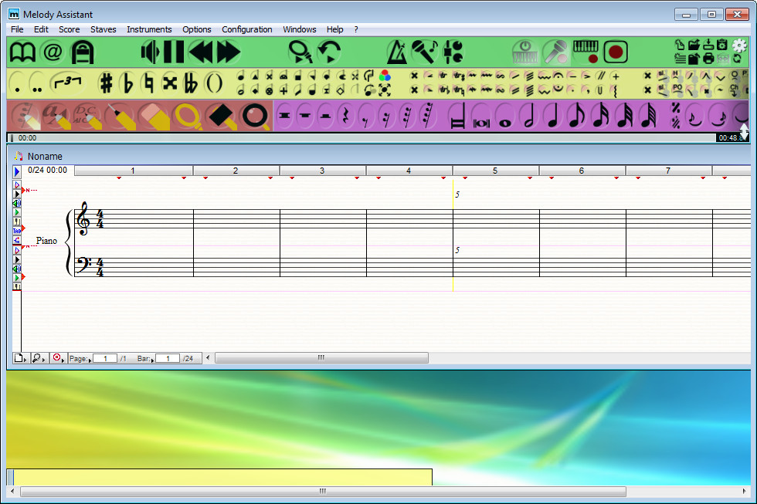Select the natural accidental
757x504 pixels.
148,83
